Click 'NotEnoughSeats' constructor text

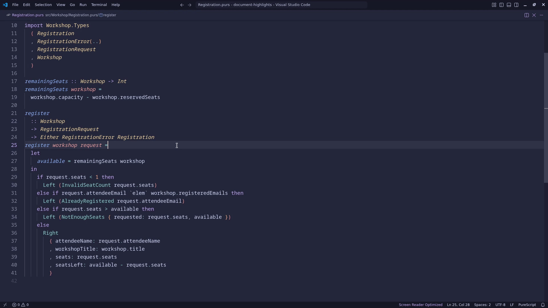[83, 217]
